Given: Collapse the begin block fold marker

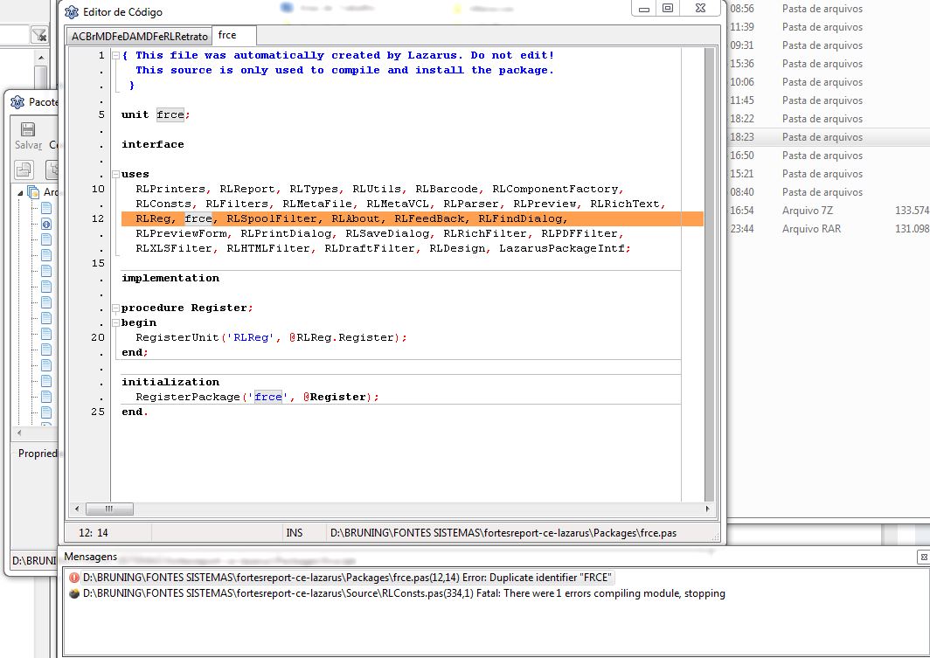Looking at the screenshot, I should pos(115,323).
